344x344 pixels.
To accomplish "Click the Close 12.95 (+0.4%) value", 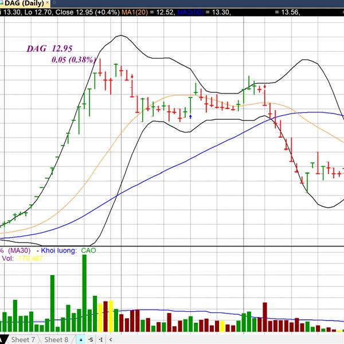I will tap(87, 12).
